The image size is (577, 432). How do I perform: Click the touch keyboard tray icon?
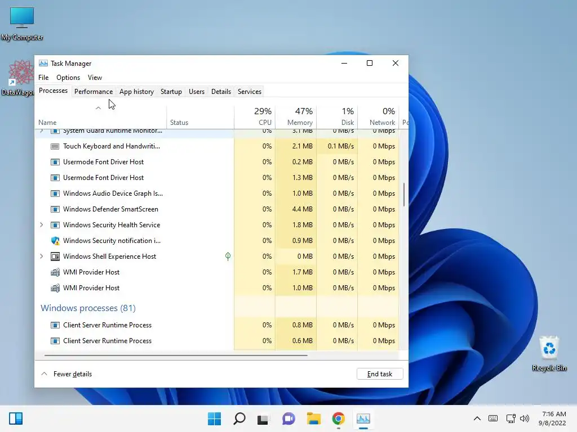(493, 418)
